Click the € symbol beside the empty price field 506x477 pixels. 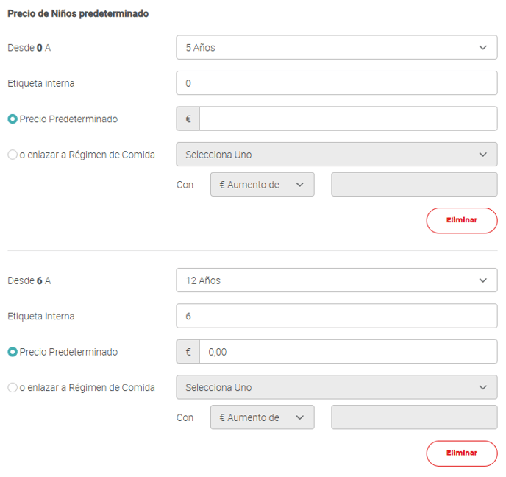[x=188, y=119]
